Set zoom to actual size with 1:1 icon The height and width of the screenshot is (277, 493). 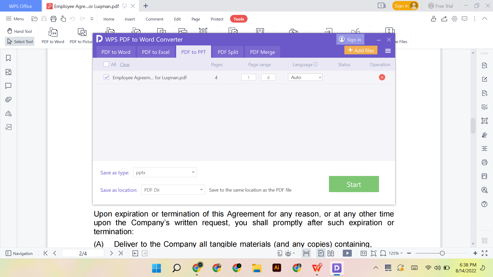tap(364, 253)
